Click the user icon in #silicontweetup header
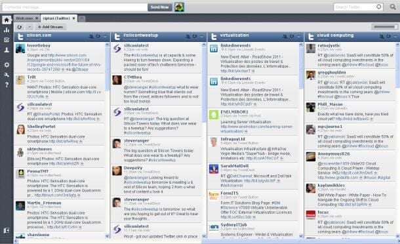 pyautogui.click(x=188, y=37)
